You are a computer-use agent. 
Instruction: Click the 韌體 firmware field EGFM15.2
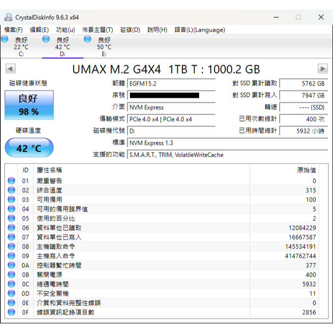pyautogui.click(x=171, y=83)
